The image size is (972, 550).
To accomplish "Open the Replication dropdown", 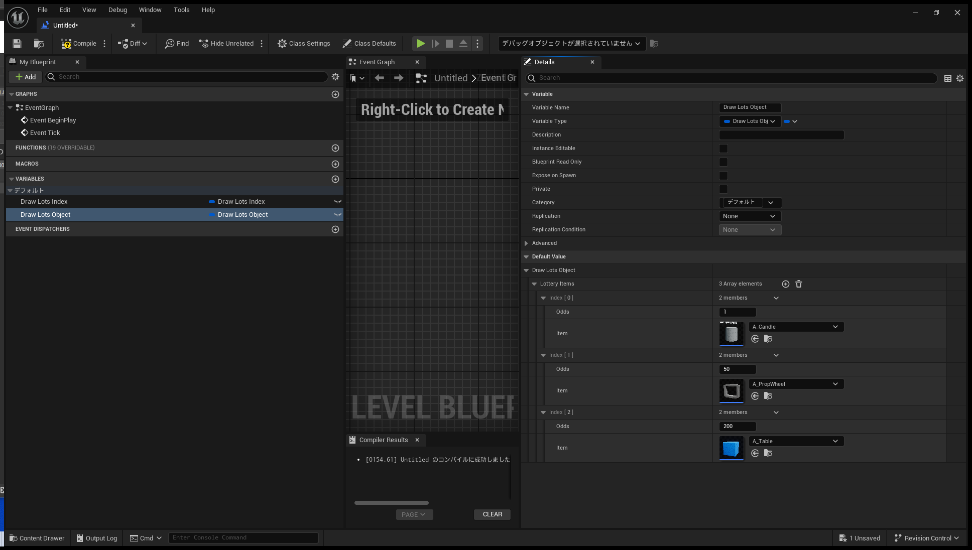I will [x=750, y=216].
